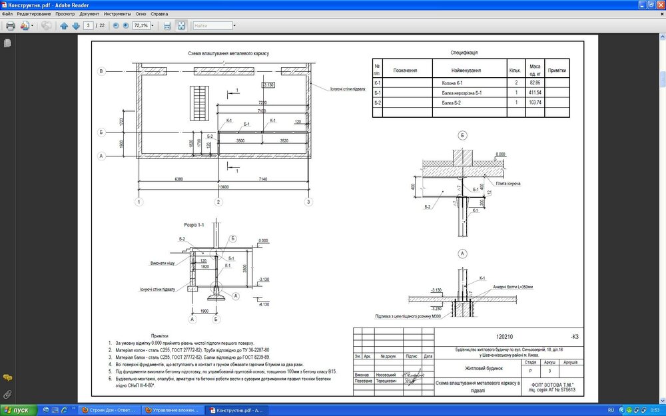Image resolution: width=666 pixels, height=416 pixels.
Task: Open the Comments panel icon in sidebar
Action: click(x=7, y=377)
